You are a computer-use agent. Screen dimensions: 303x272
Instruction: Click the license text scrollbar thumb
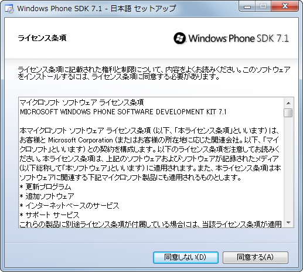pos(288,113)
